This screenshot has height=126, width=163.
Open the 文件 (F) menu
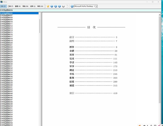coord(3,6)
